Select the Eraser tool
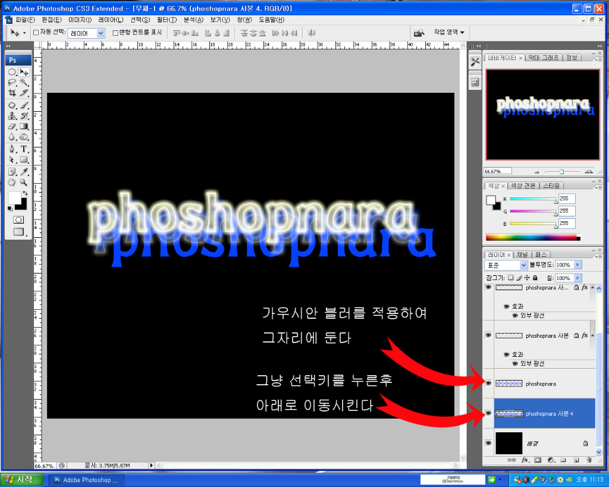 click(12, 126)
